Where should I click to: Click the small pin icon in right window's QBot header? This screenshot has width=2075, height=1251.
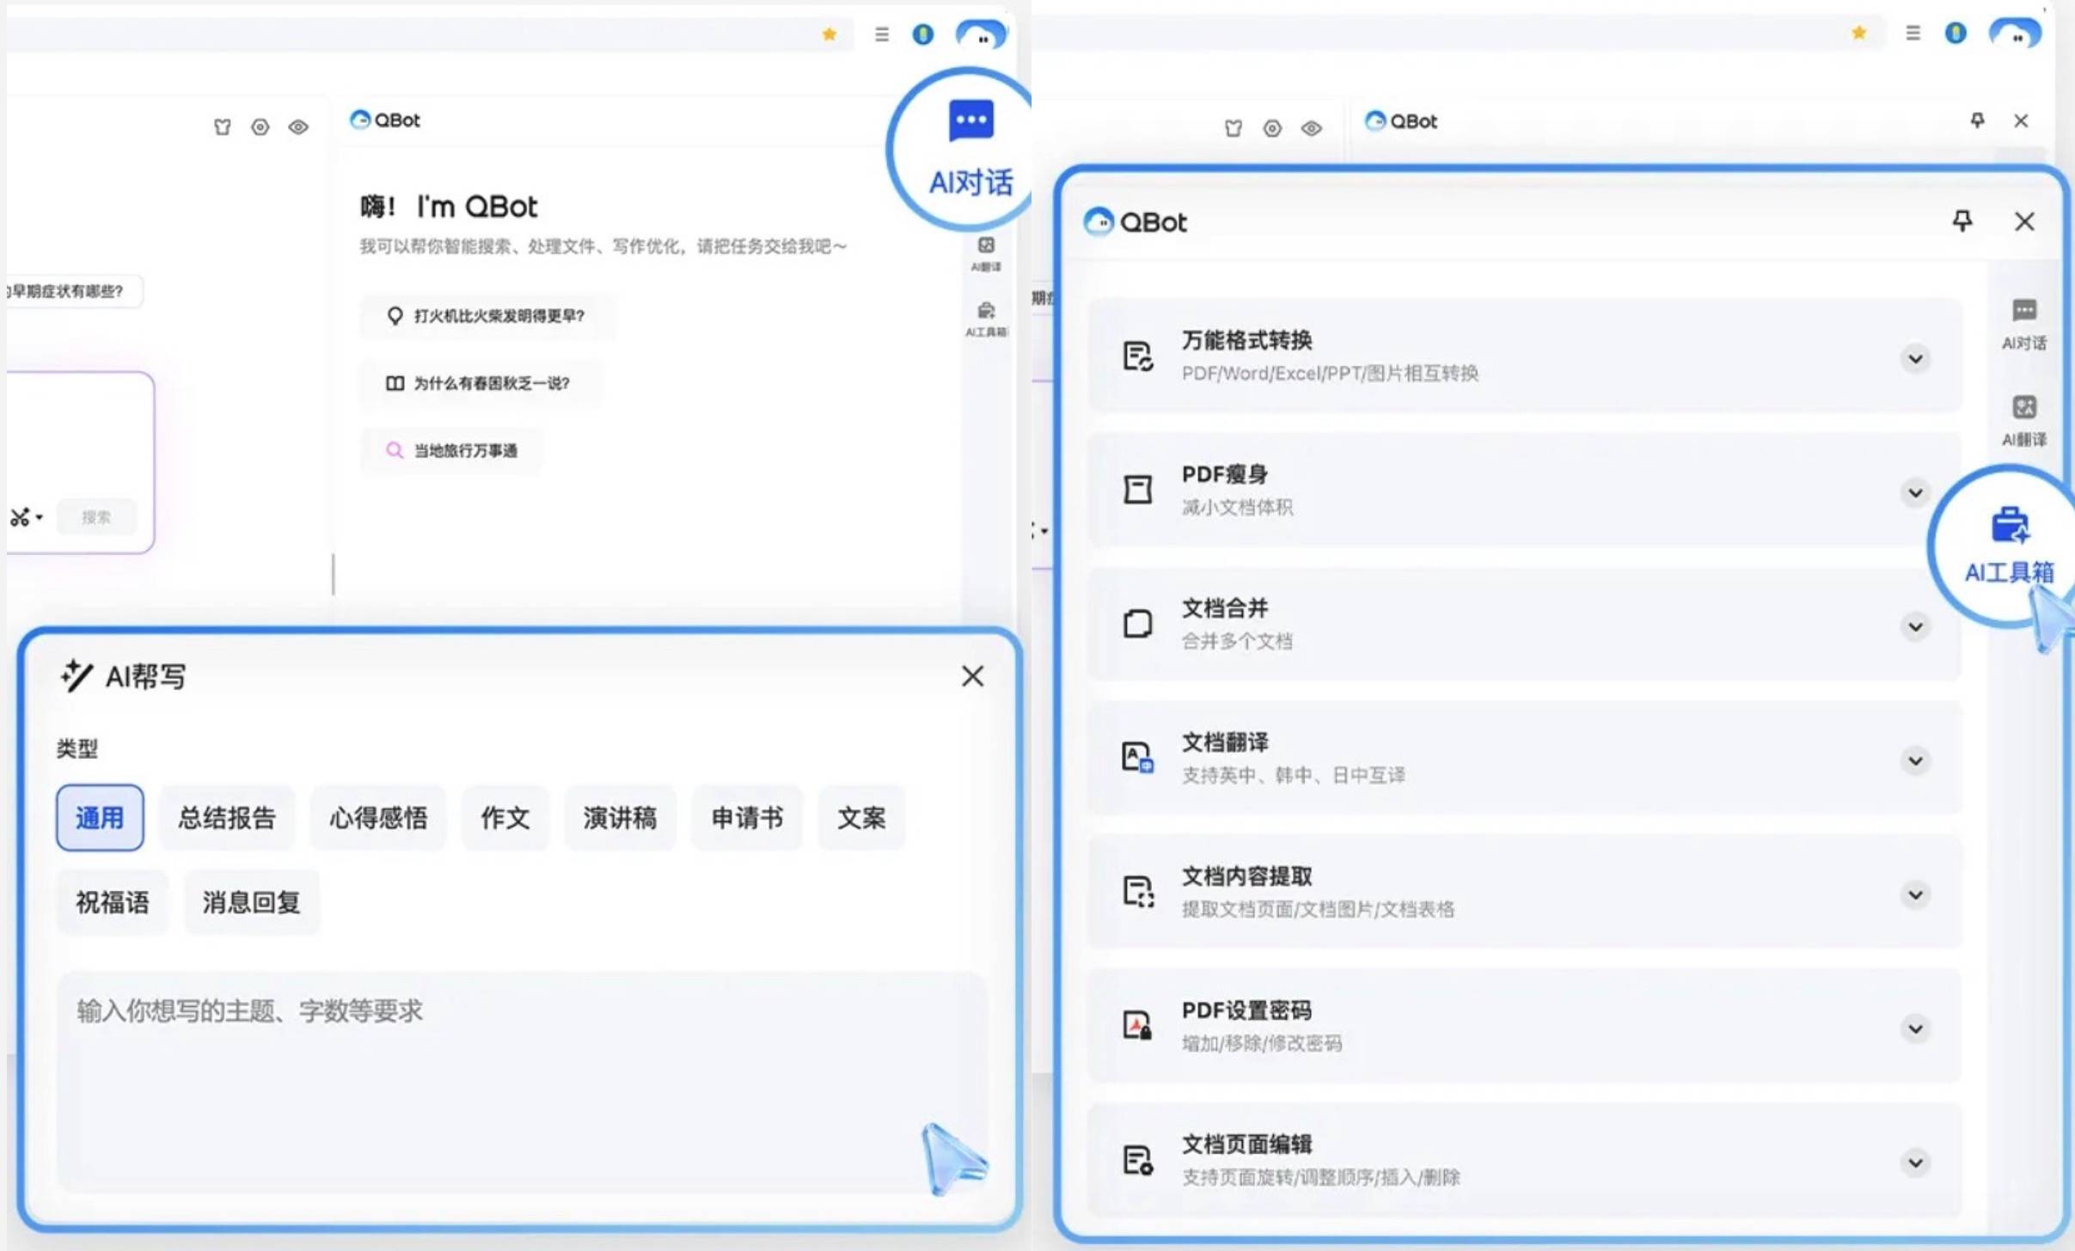tap(1977, 120)
